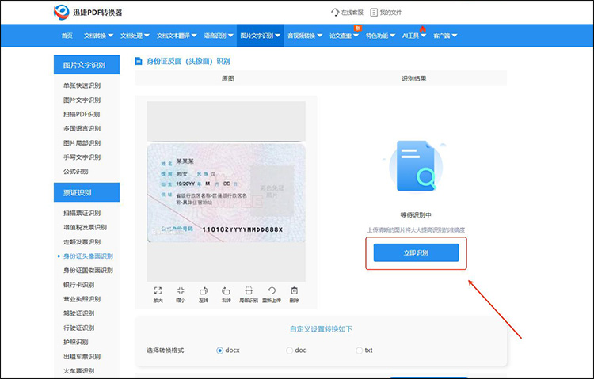Expand the 文档转换 dropdown menu
The width and height of the screenshot is (594, 379).
[98, 36]
